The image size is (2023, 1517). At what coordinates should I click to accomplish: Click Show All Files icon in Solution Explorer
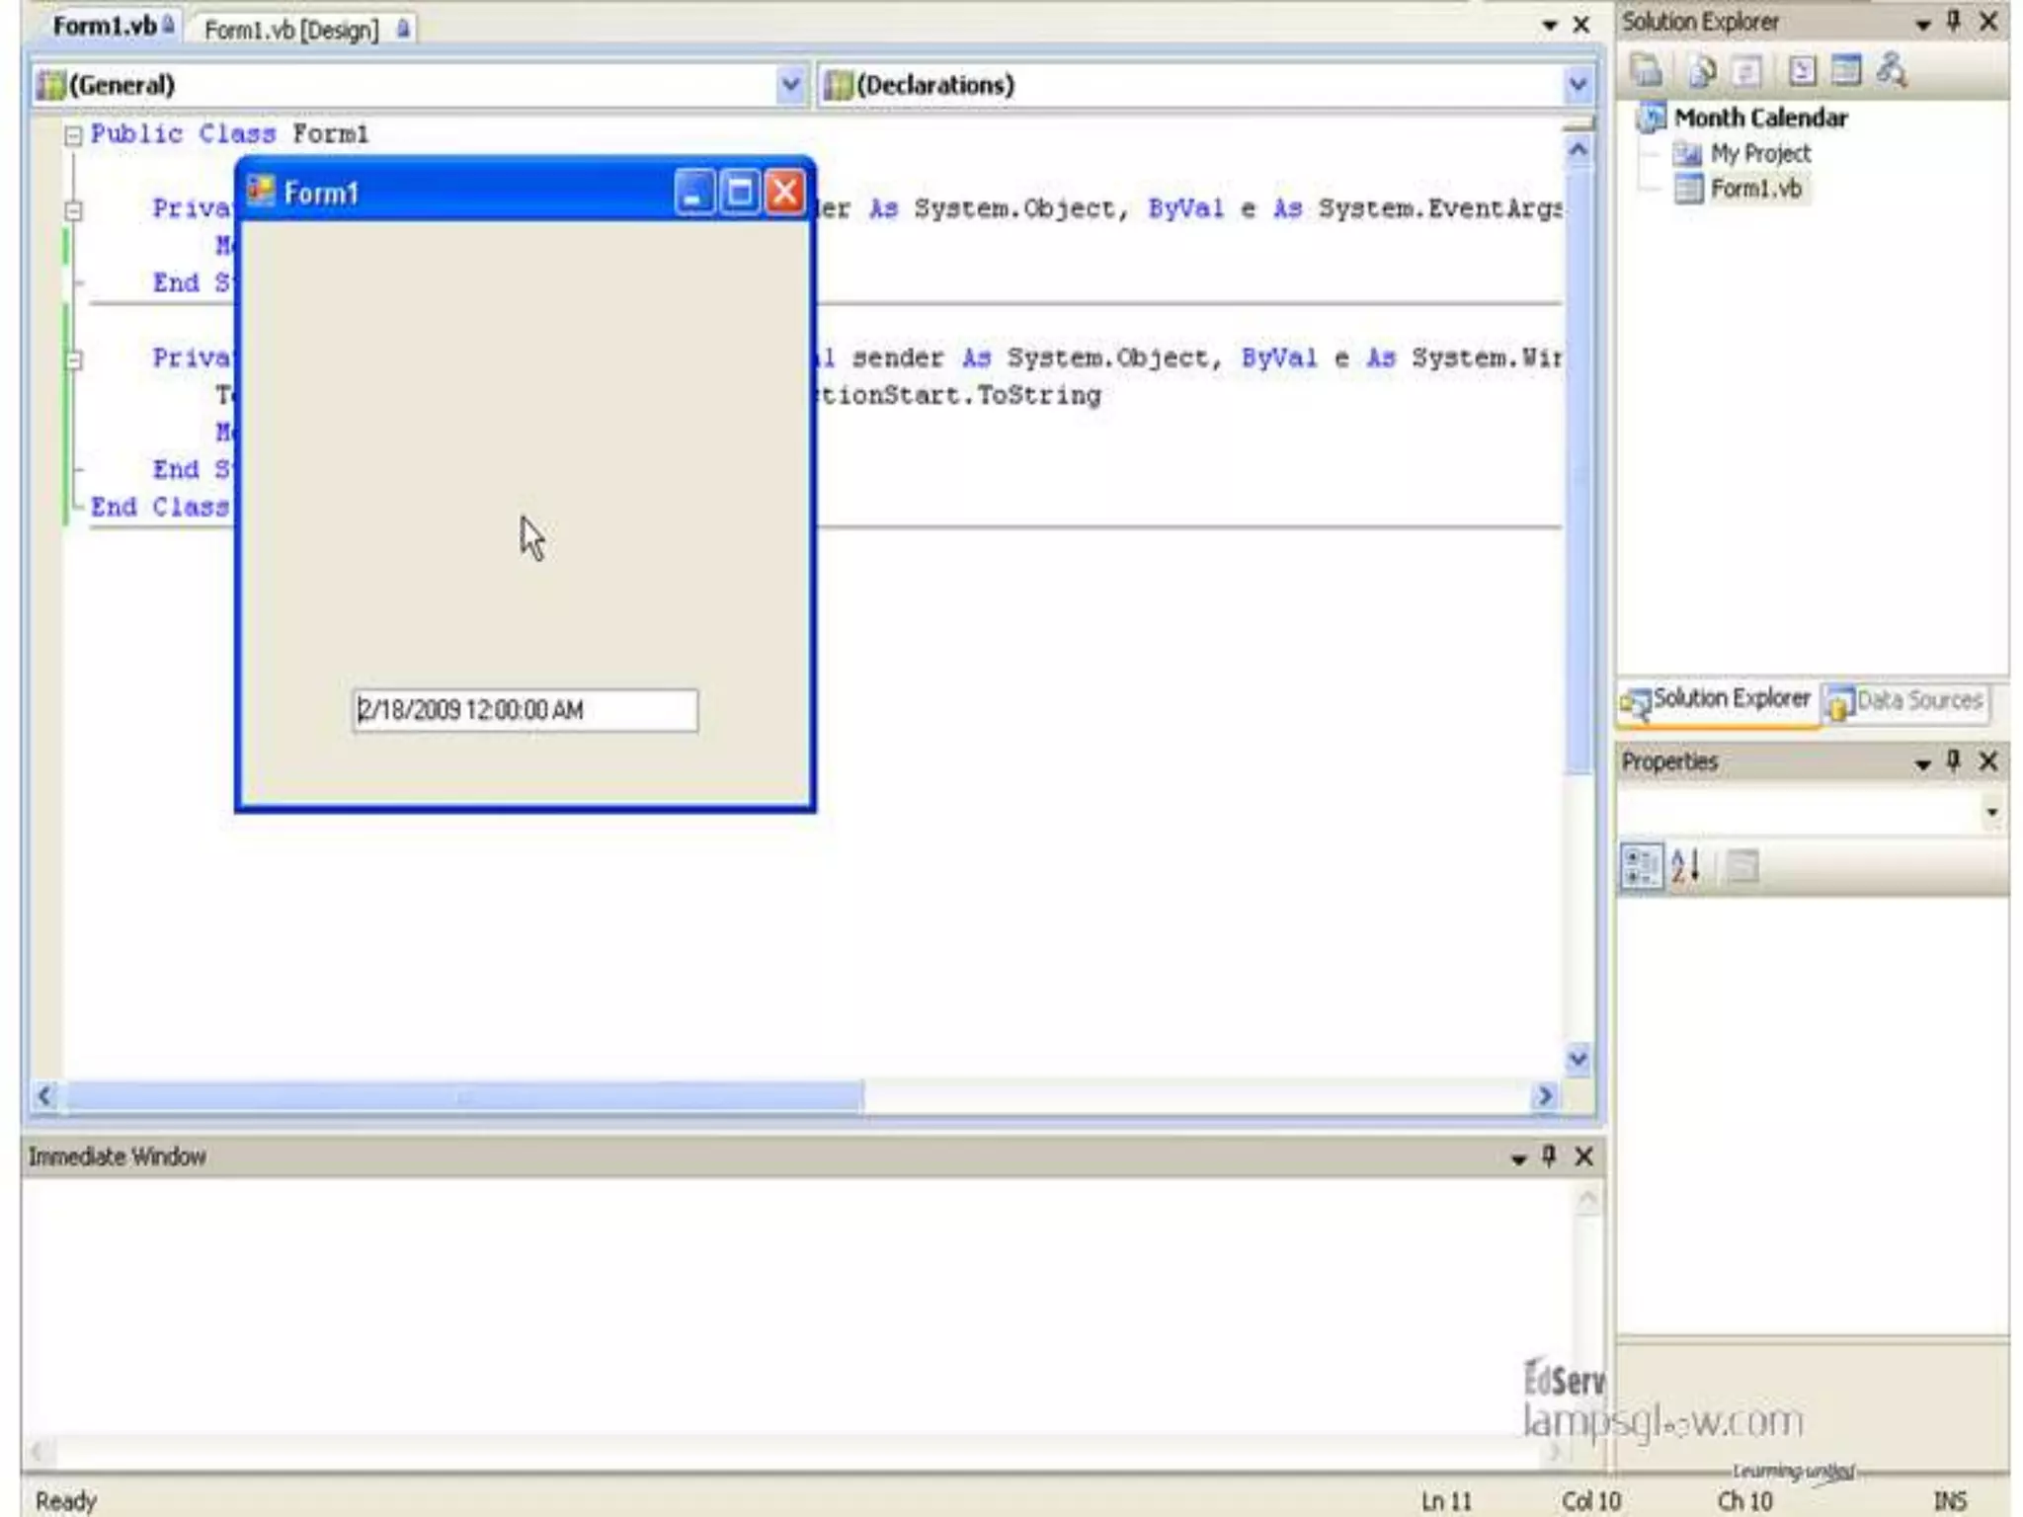coord(1702,70)
